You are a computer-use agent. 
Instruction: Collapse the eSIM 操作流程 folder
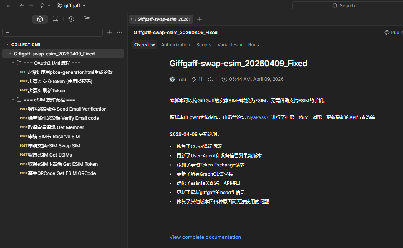(x=13, y=100)
